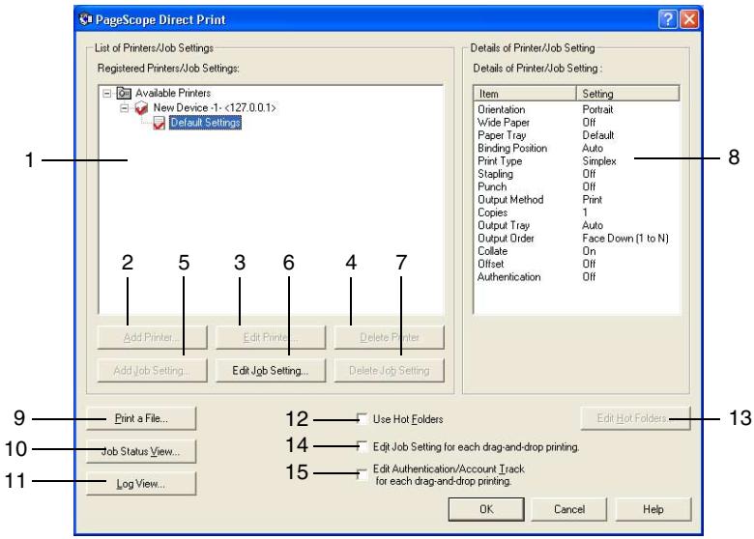Viewport: 754px width, 539px height.
Task: Open the Print a File... dialog
Action: click(141, 418)
